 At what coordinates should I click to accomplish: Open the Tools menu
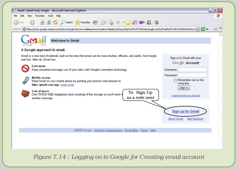point(50,16)
